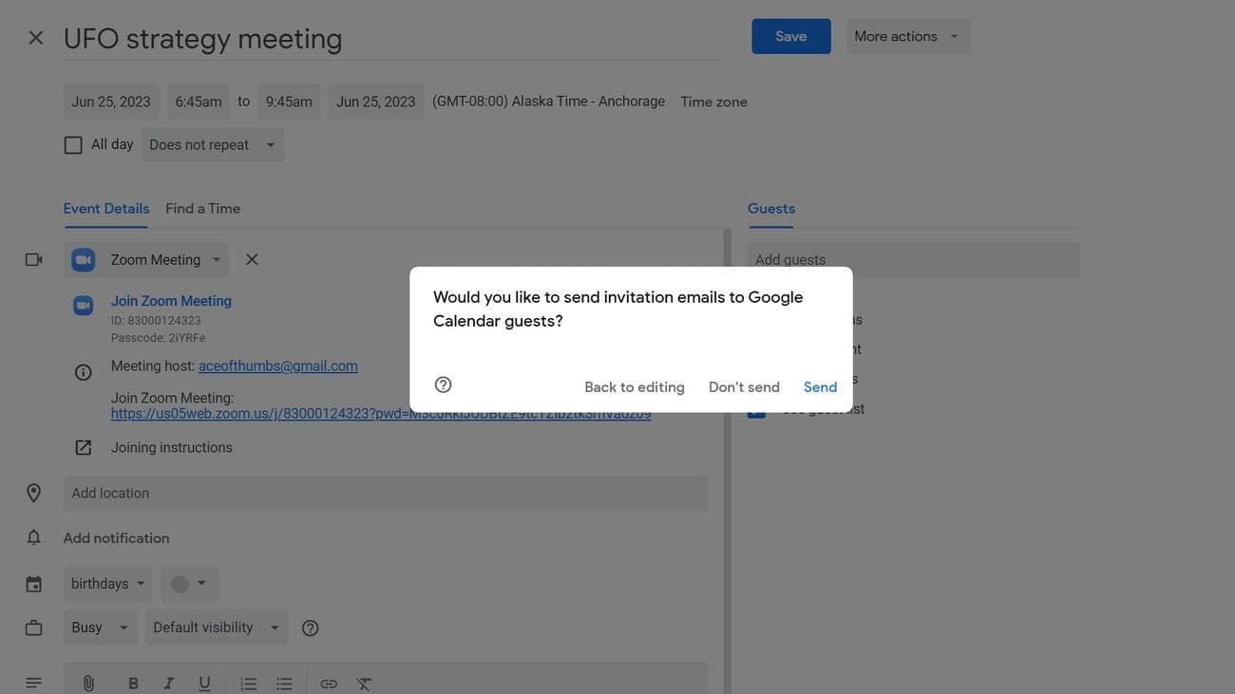Open the Default visibility dropdown
1235x694 pixels.
tap(217, 628)
